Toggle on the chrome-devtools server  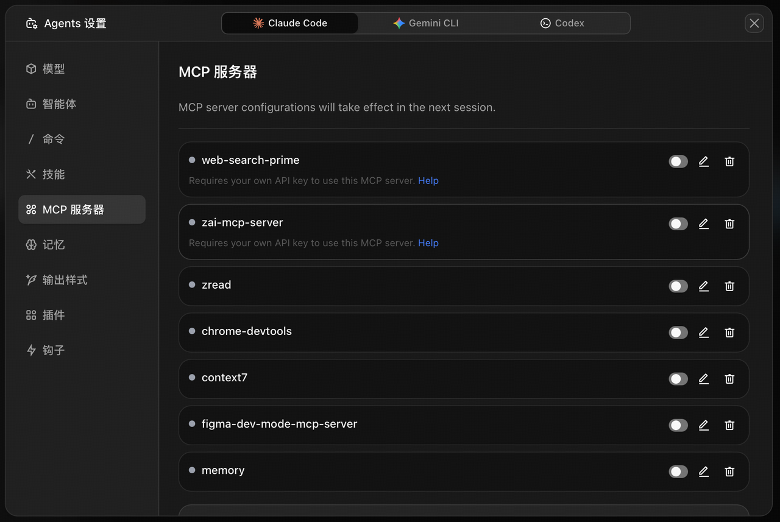(678, 333)
